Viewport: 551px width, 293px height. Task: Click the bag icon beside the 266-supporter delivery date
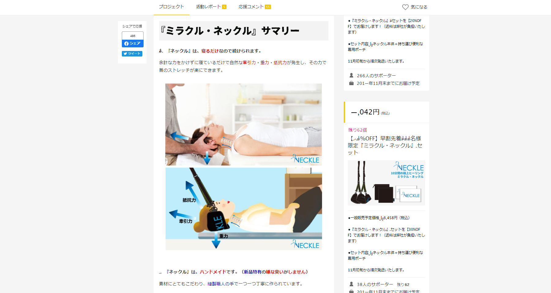pyautogui.click(x=351, y=83)
